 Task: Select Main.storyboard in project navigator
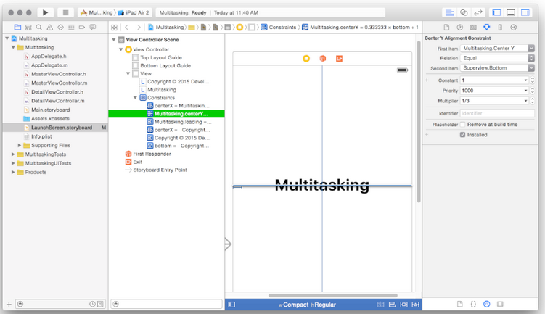pos(50,110)
